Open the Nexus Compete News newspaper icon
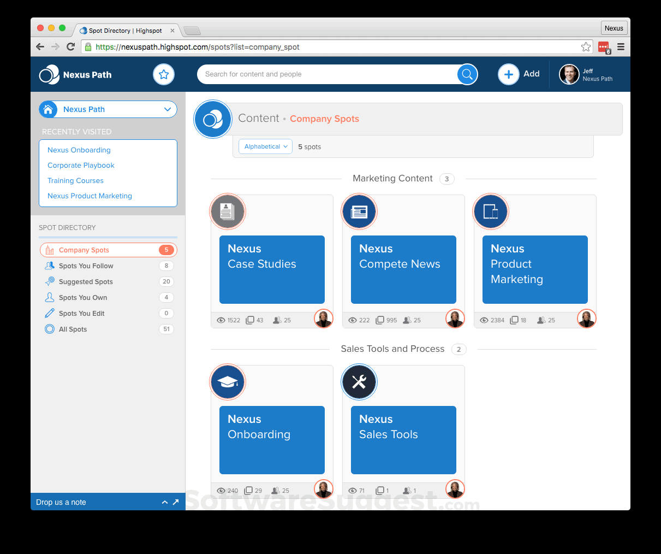This screenshot has height=554, width=661. (359, 211)
